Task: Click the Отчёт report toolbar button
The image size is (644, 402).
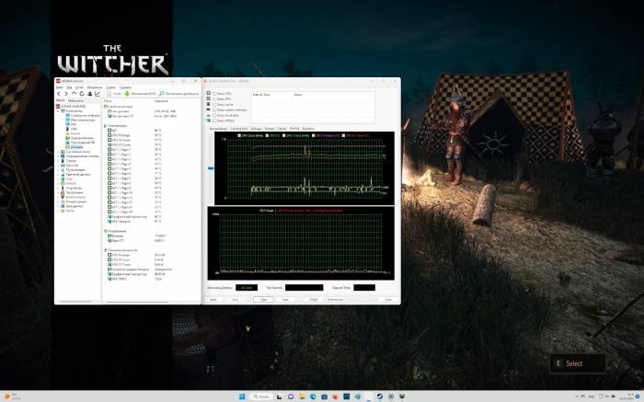Action: coord(115,94)
